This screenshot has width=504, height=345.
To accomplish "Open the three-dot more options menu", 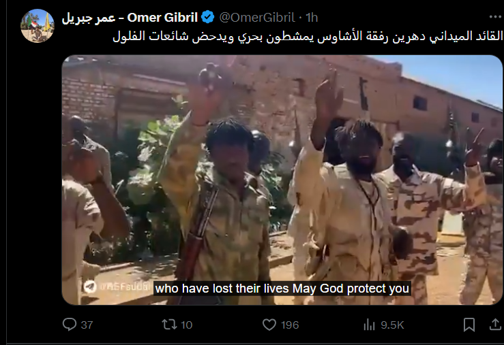I will tap(495, 17).
